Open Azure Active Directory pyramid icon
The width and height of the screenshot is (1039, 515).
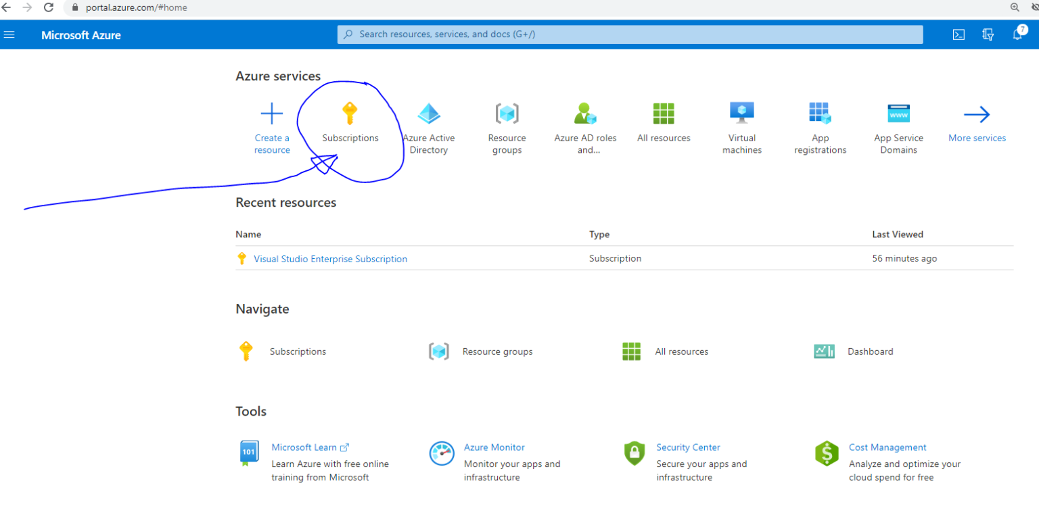coord(428,114)
